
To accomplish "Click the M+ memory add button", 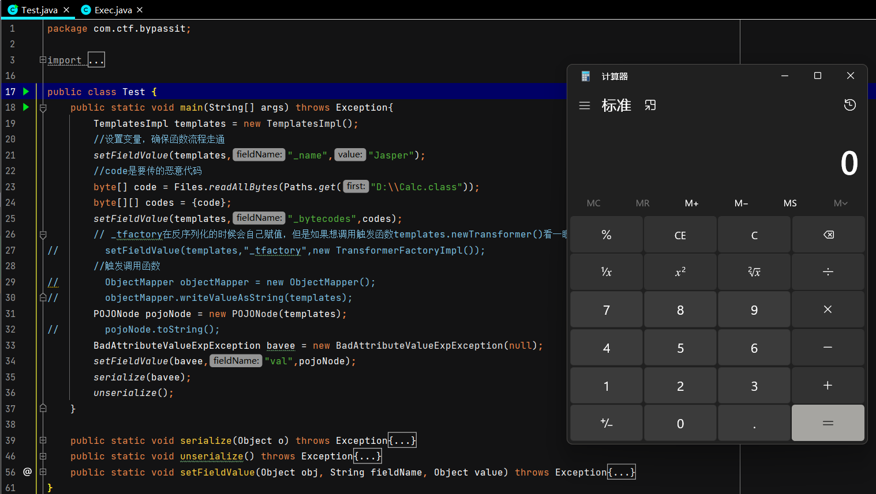I will [x=692, y=203].
